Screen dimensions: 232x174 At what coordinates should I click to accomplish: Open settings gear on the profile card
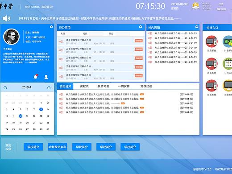[x=51, y=27]
